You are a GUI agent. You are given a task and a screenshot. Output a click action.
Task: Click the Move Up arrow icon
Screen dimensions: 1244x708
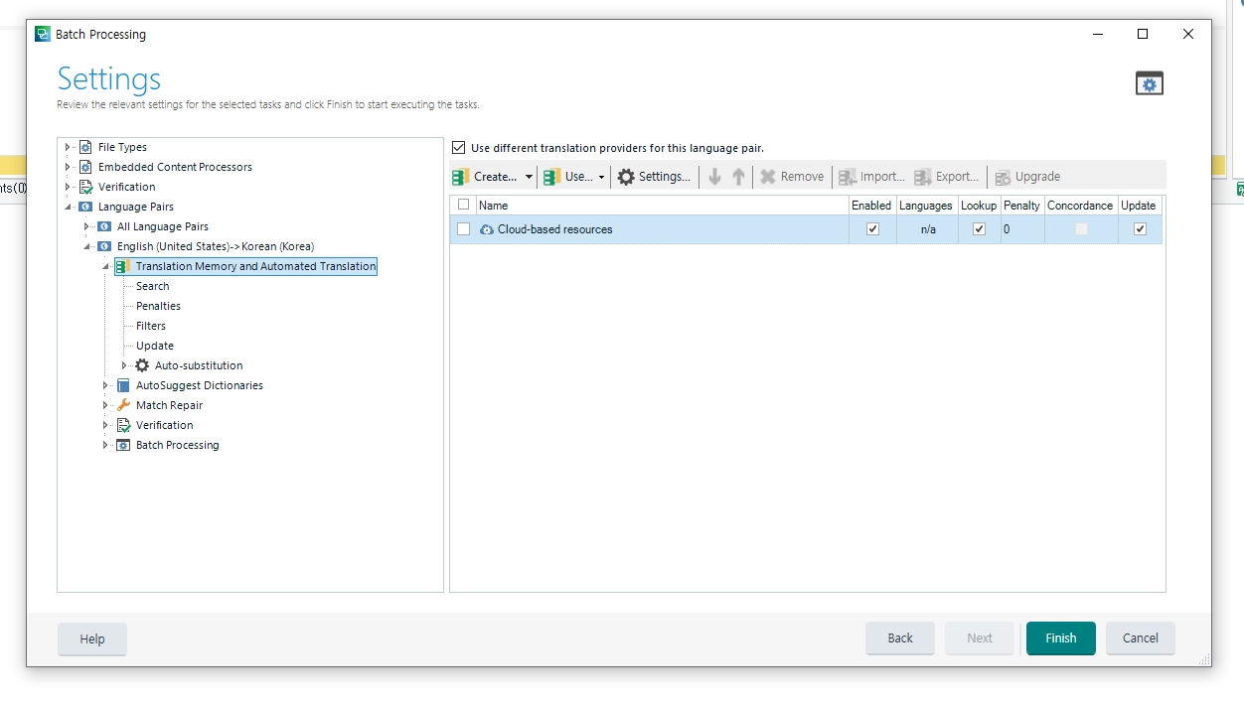point(738,177)
